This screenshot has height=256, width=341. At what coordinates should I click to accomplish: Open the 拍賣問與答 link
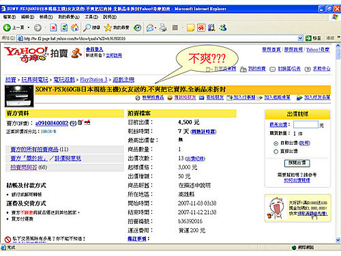click(24, 167)
